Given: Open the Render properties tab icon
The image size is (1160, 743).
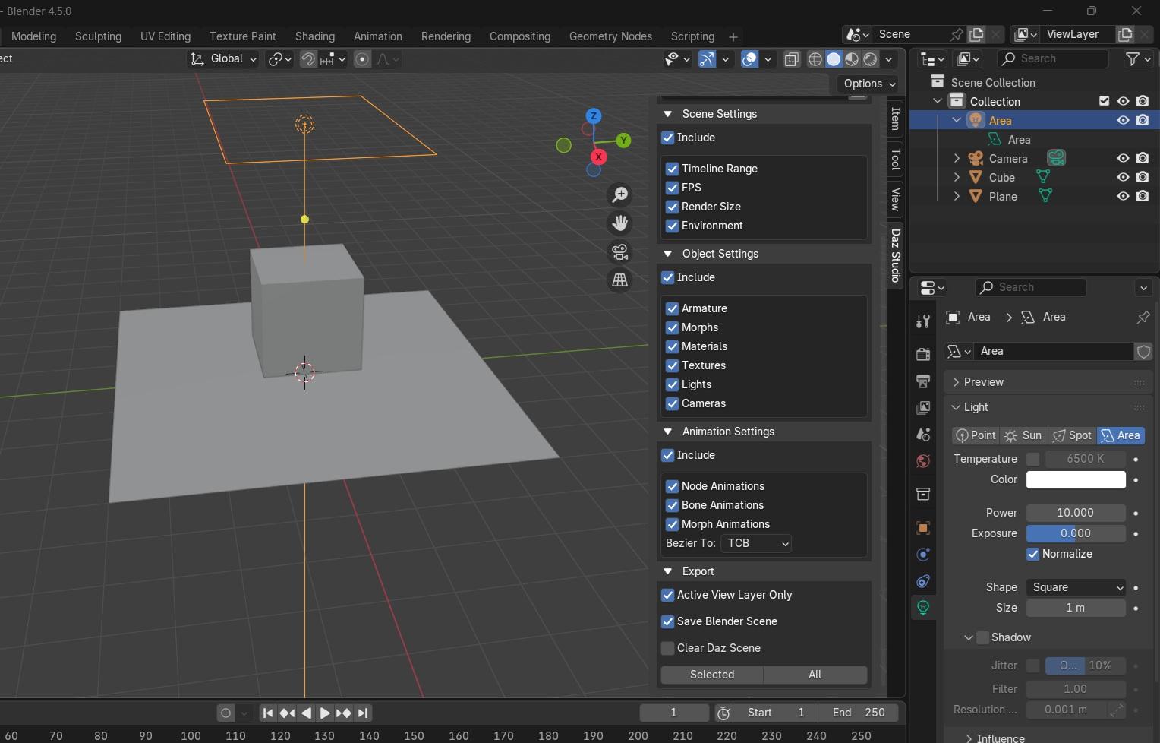Looking at the screenshot, I should (923, 354).
